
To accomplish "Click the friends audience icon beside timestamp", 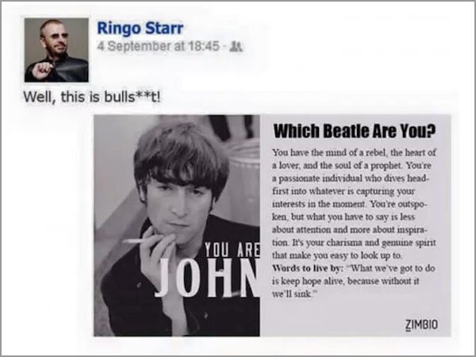I will (236, 47).
